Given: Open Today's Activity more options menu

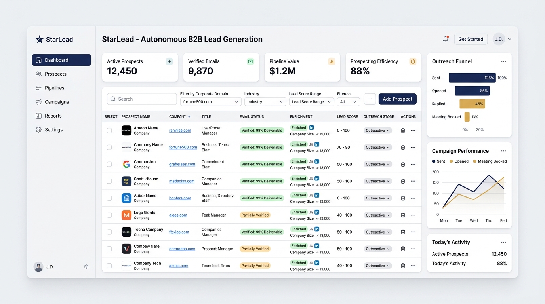Looking at the screenshot, I should point(503,242).
